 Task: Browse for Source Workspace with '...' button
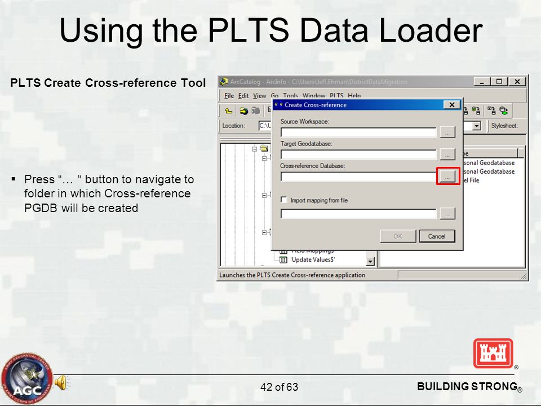click(x=447, y=132)
